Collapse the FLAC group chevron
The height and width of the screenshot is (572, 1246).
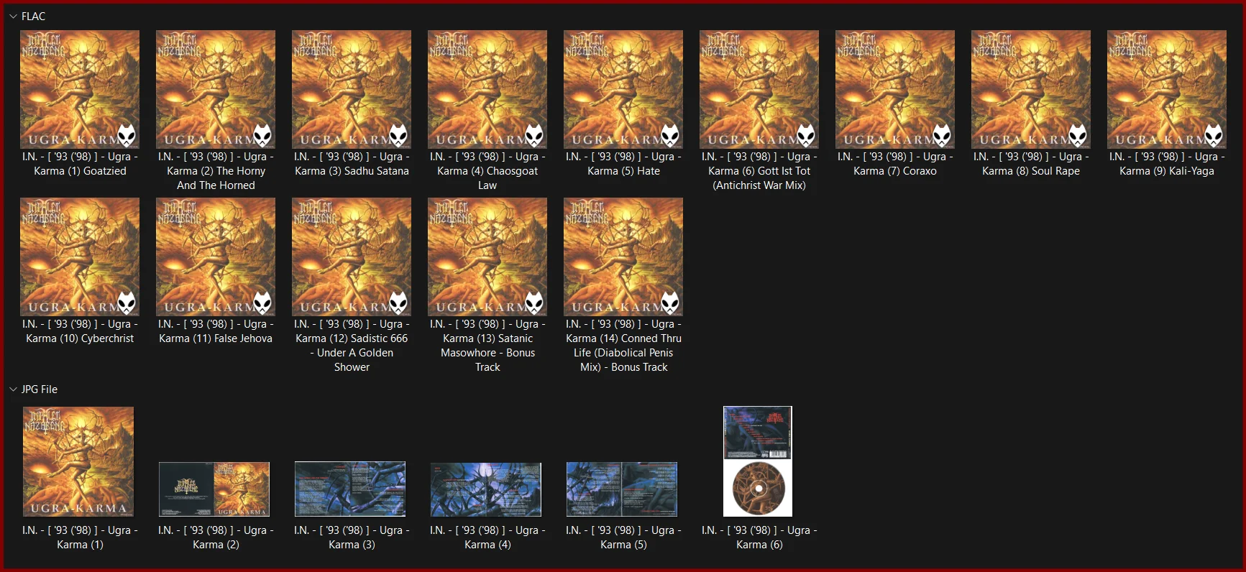pos(13,17)
